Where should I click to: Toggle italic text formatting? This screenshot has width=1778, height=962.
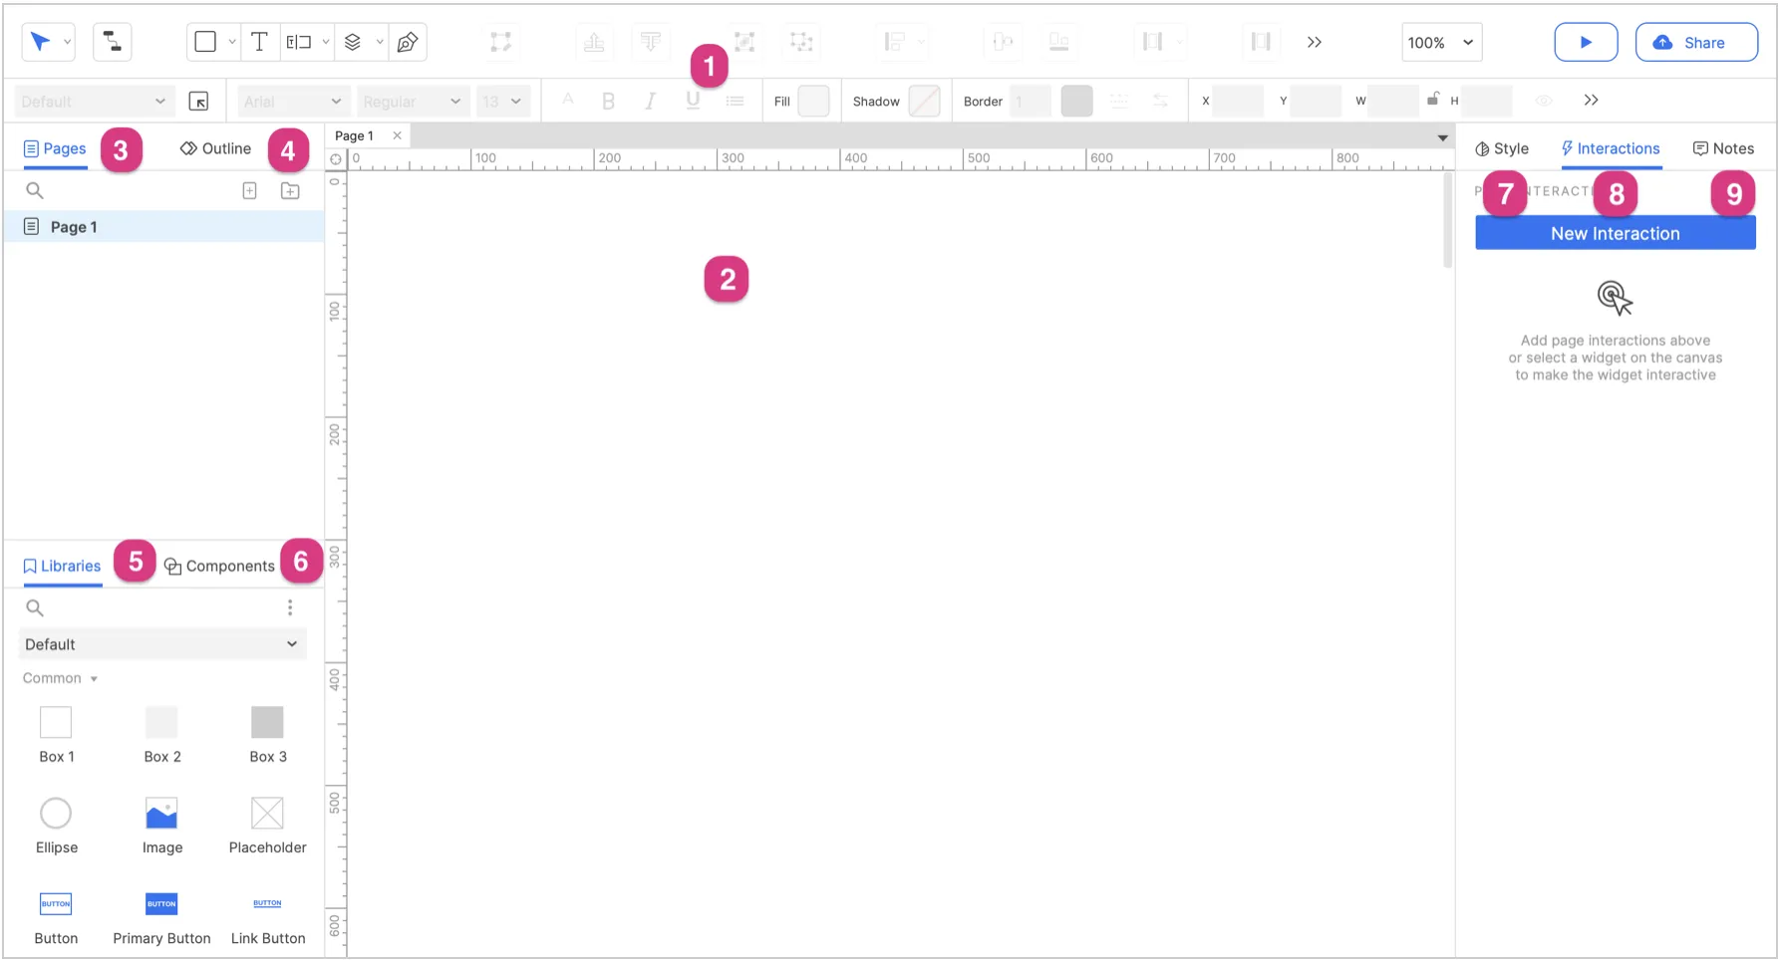coord(650,101)
